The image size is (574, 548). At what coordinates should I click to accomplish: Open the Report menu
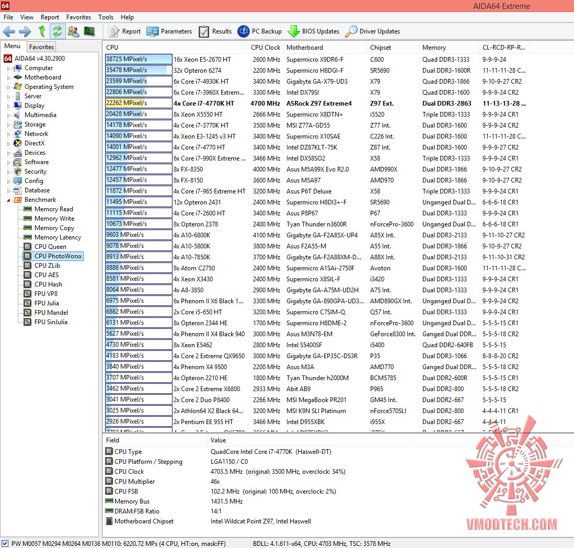click(50, 17)
